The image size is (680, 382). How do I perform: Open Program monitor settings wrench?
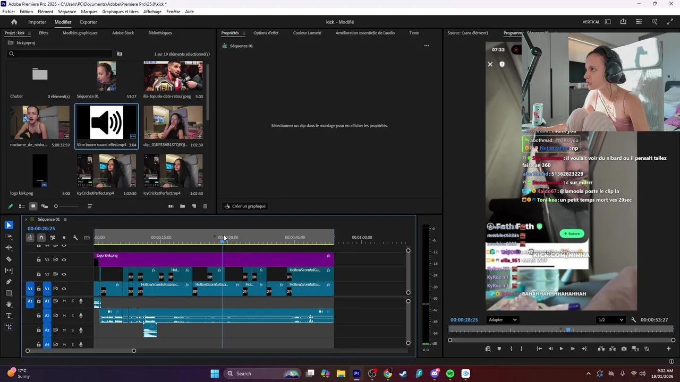click(633, 320)
